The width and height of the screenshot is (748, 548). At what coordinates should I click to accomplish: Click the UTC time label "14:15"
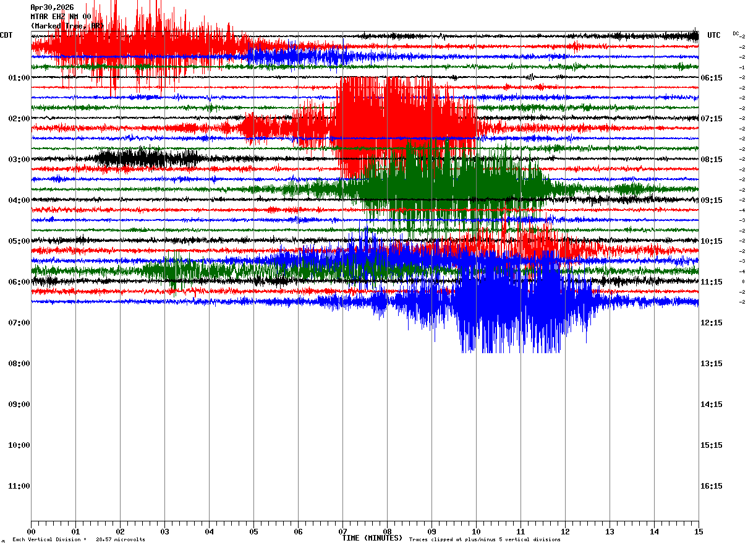point(712,405)
